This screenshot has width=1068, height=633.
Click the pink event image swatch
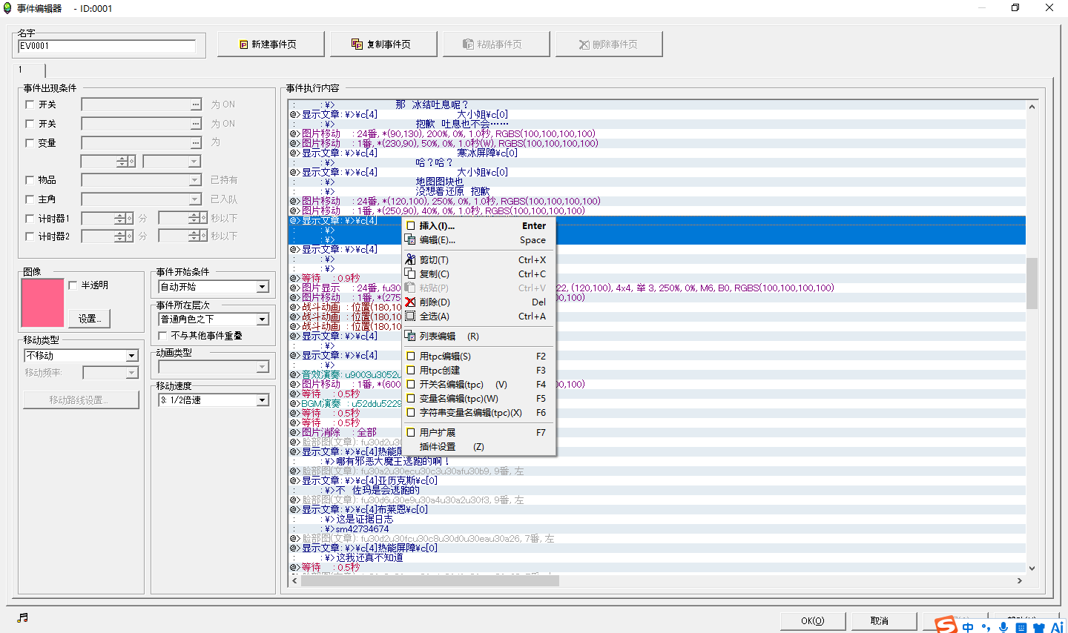tap(42, 303)
